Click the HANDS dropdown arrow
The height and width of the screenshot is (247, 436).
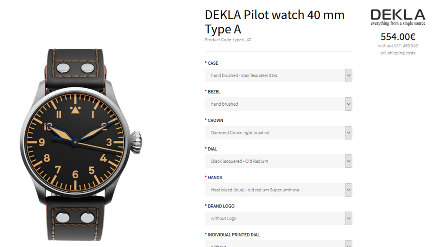348,190
